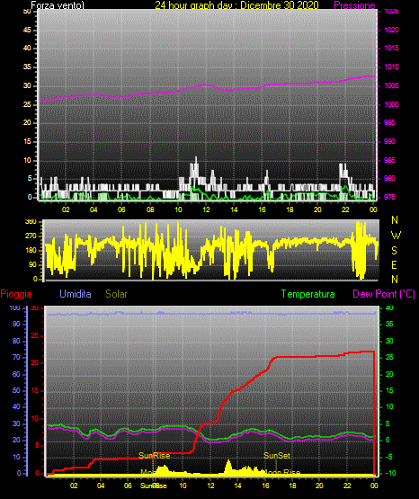
Task: Click 45 on the wind speed axis
Action: point(27,30)
